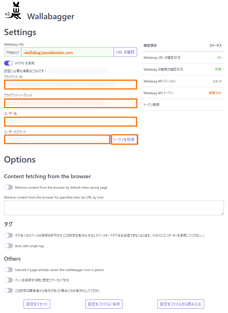Click the Wallabag API トークン row label
The width and height of the screenshot is (228, 313).
coord(158,93)
